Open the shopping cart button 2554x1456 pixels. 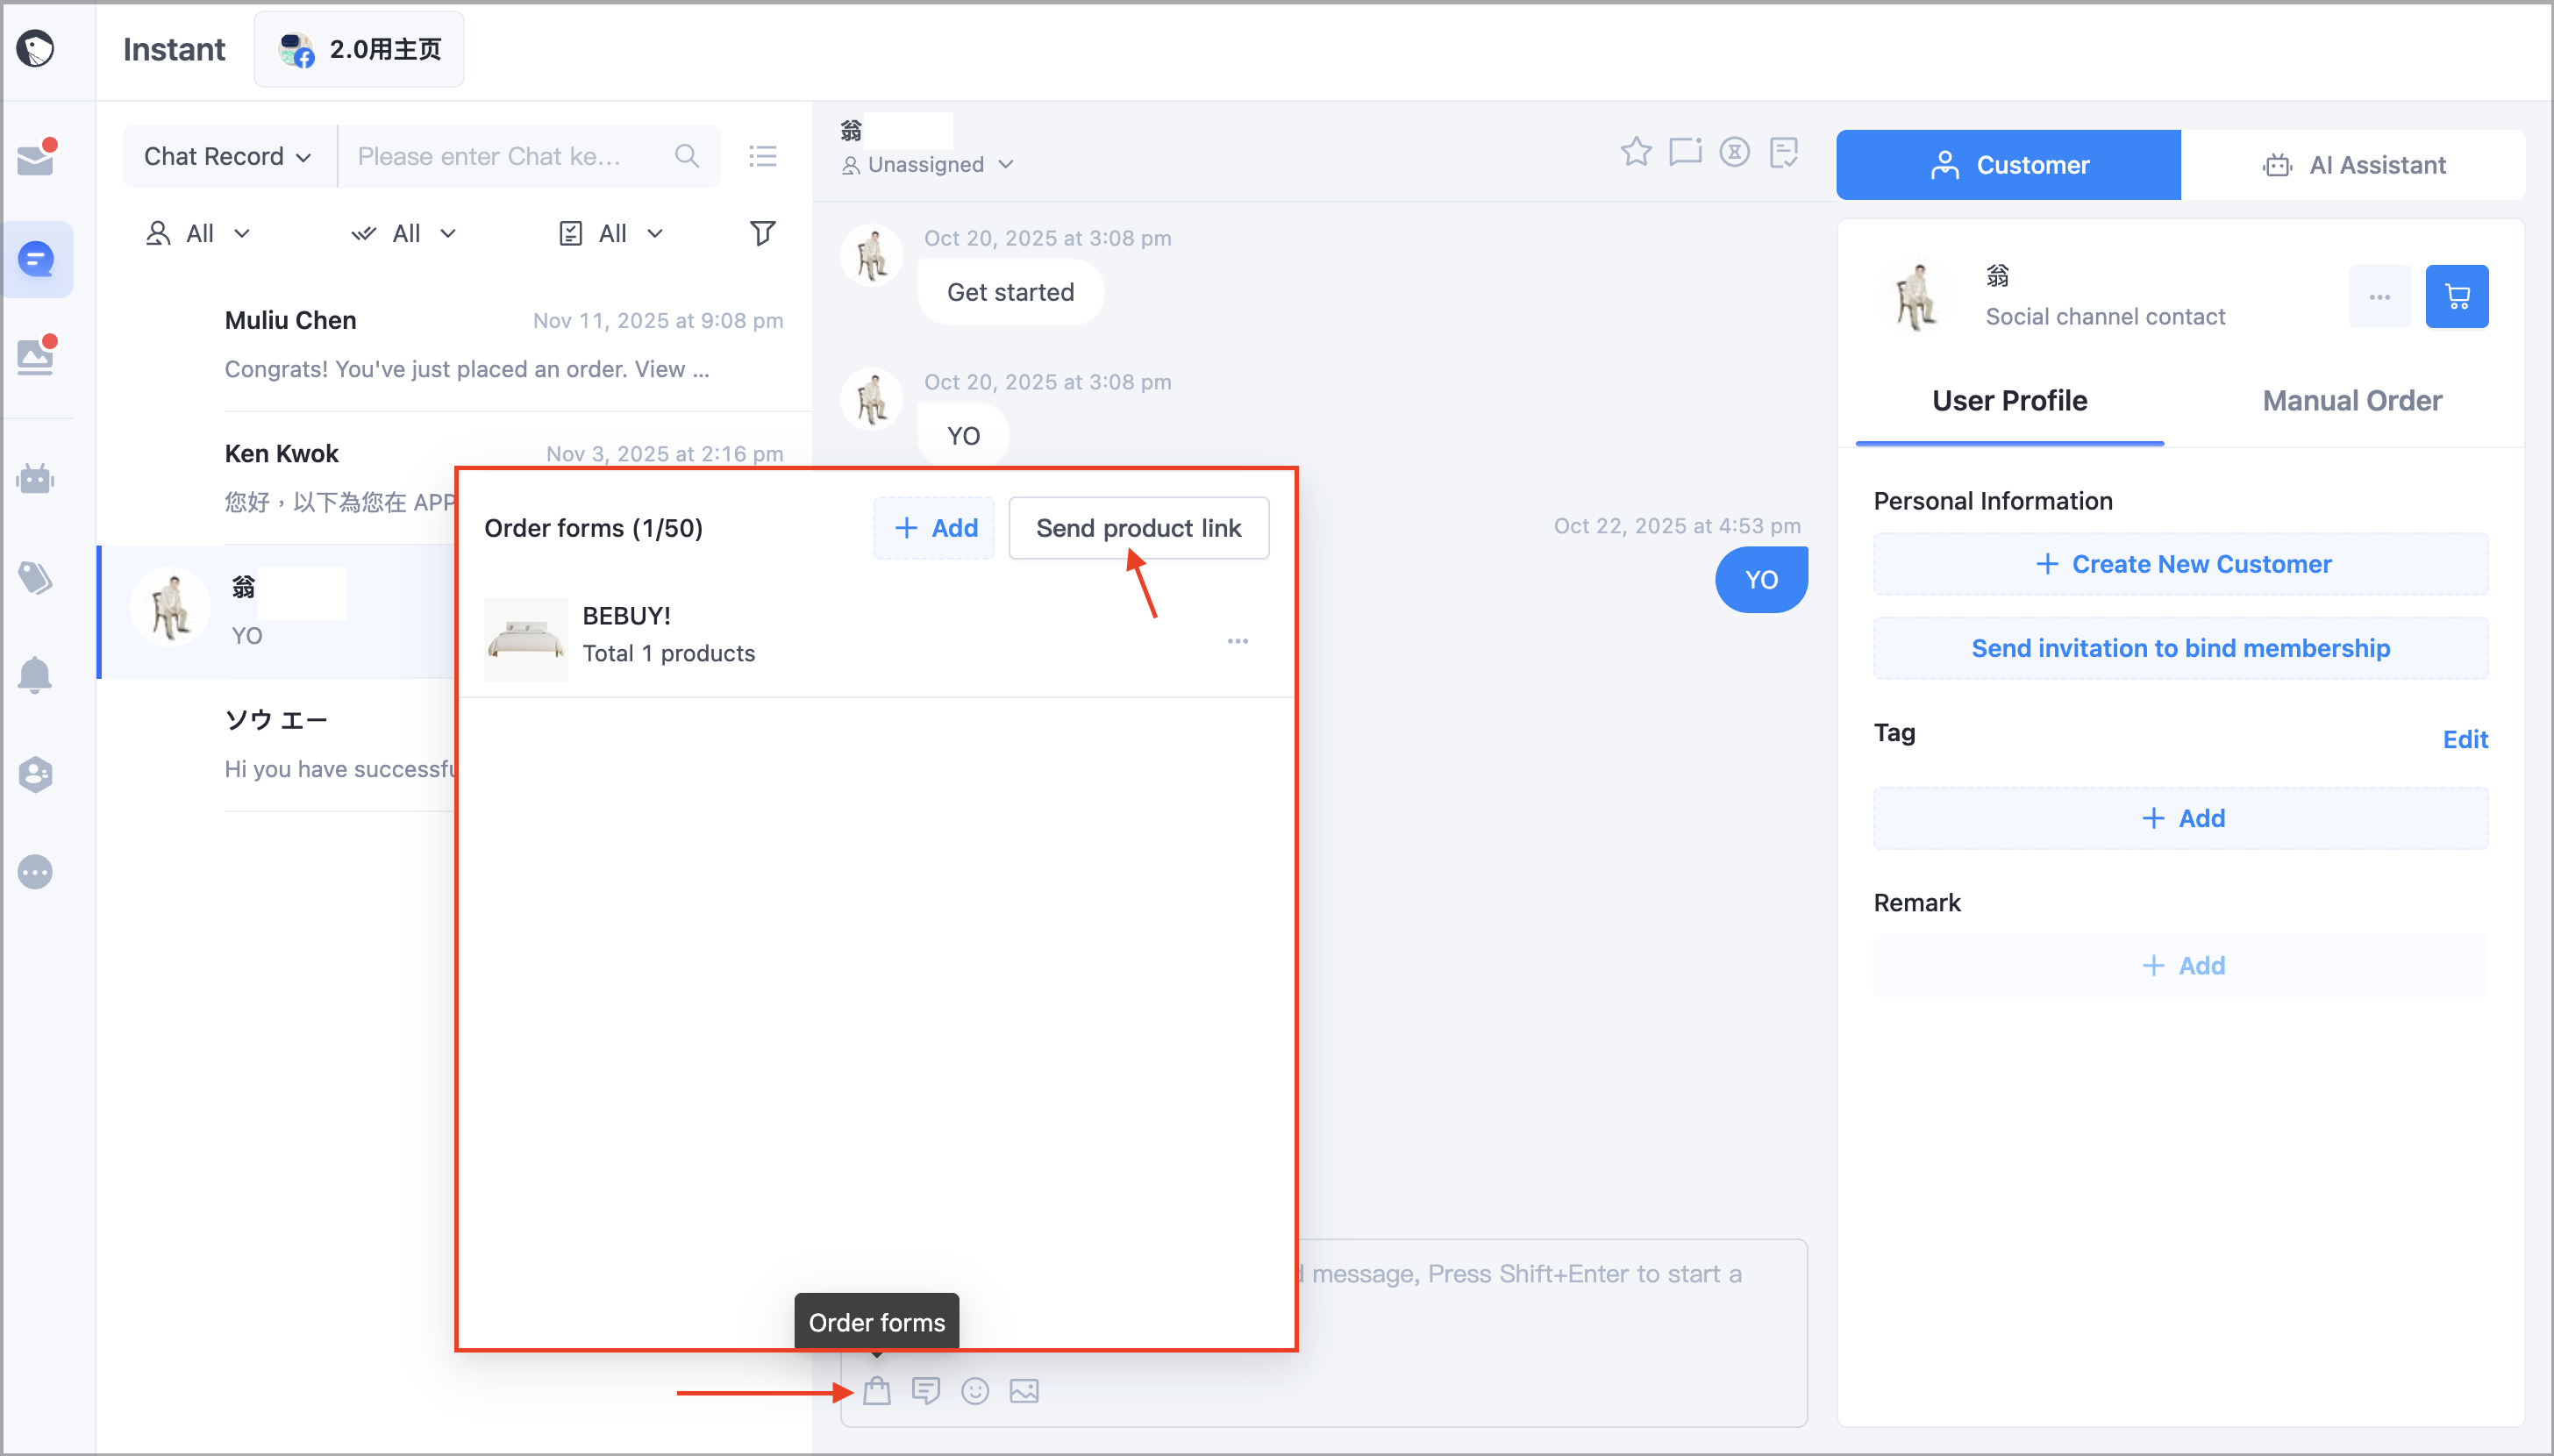[2457, 296]
